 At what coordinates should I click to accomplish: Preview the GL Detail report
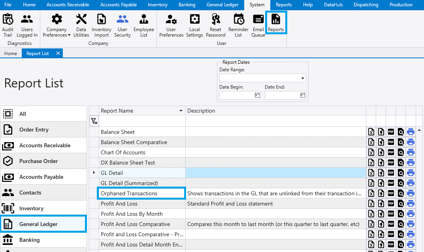tap(401, 173)
